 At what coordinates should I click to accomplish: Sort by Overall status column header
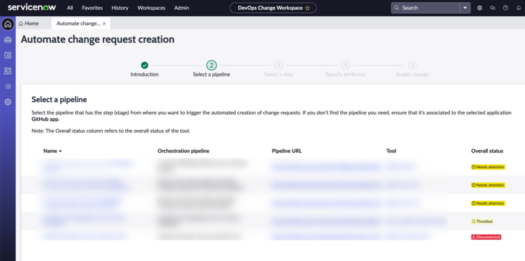coord(487,151)
